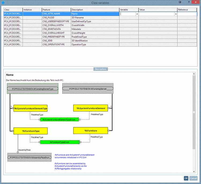The width and height of the screenshot is (201, 184).
Task: Click the IfcSystemFurnitureElementType yellow box
Action: pos(31,108)
